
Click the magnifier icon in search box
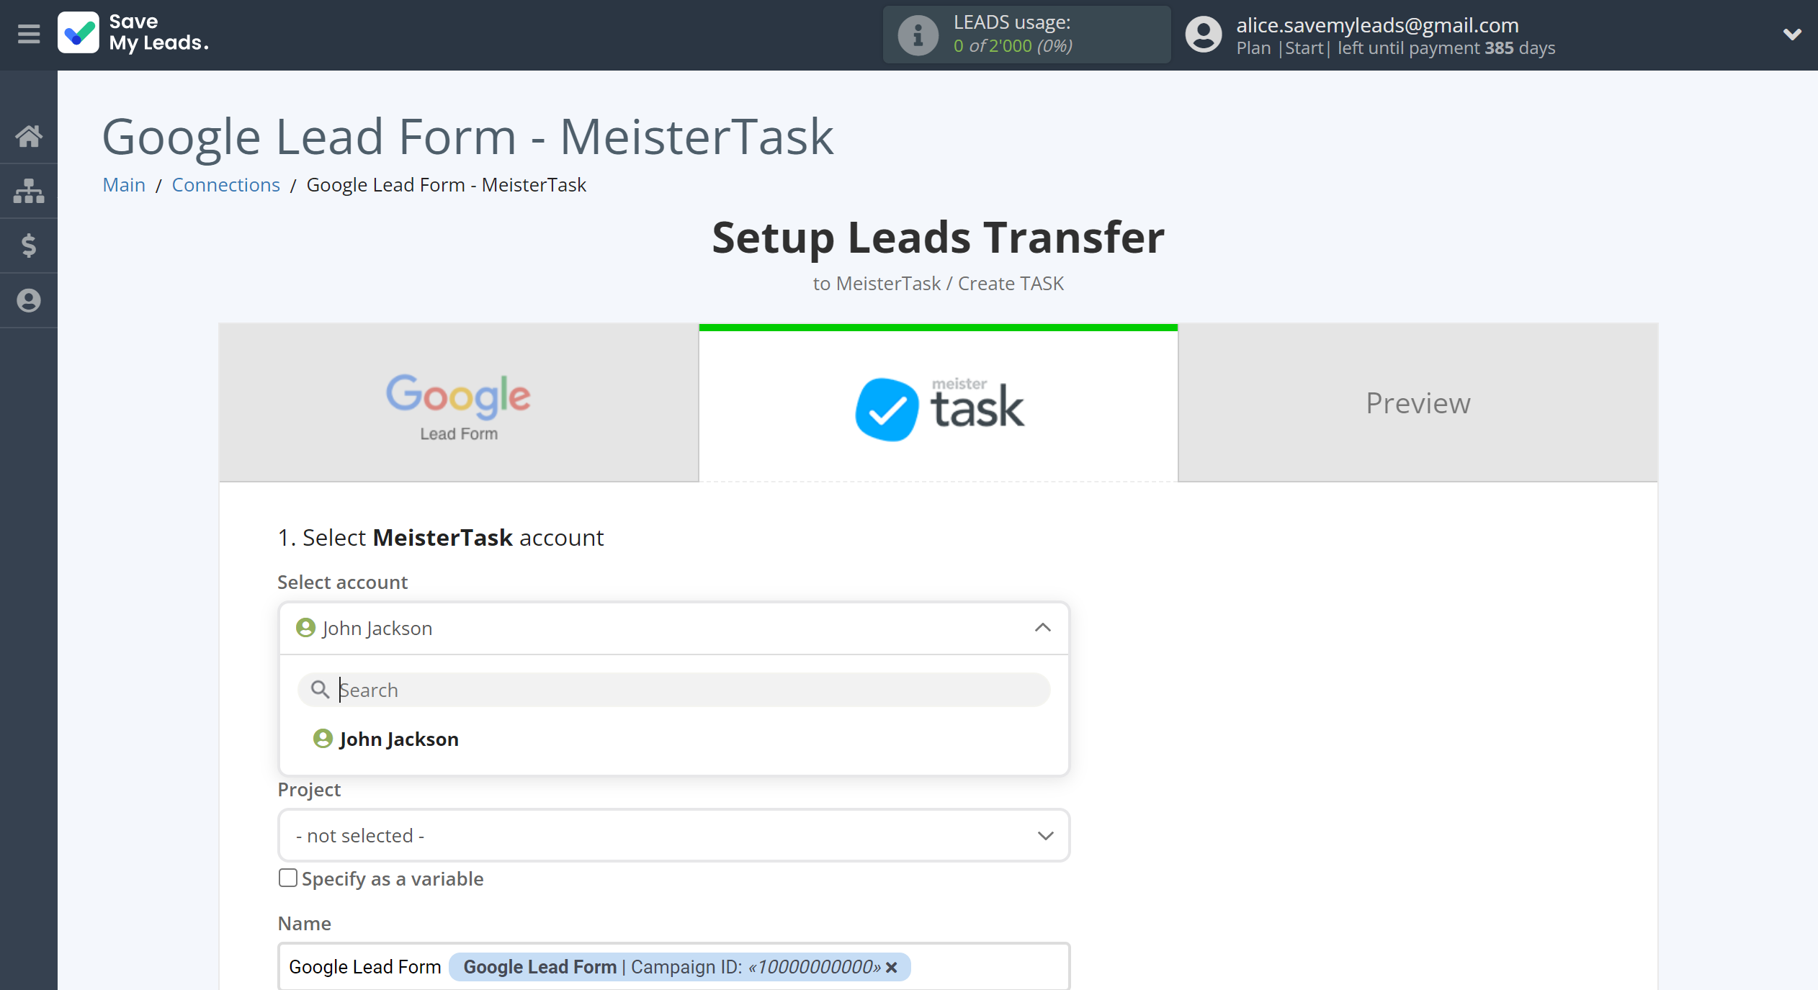[320, 690]
